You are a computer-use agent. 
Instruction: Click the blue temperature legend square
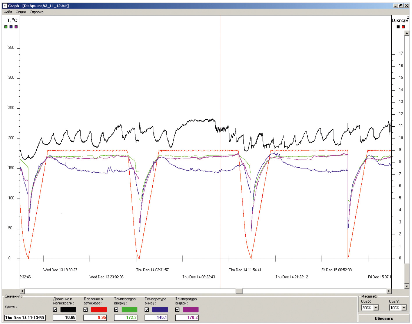point(11,27)
